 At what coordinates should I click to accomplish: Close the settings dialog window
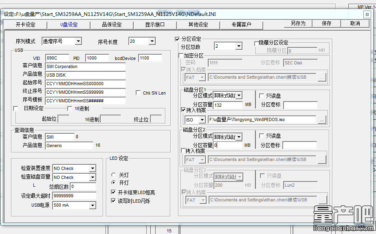(367, 14)
